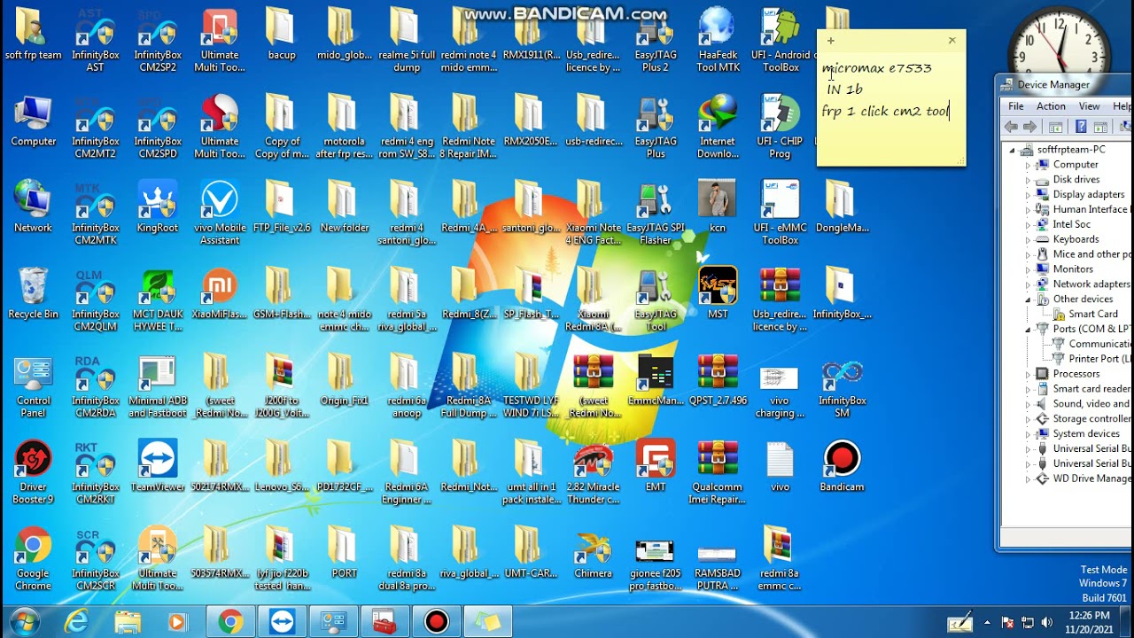The height and width of the screenshot is (638, 1134).
Task: Open vivo Mobile Assistant icon
Action: point(220,213)
